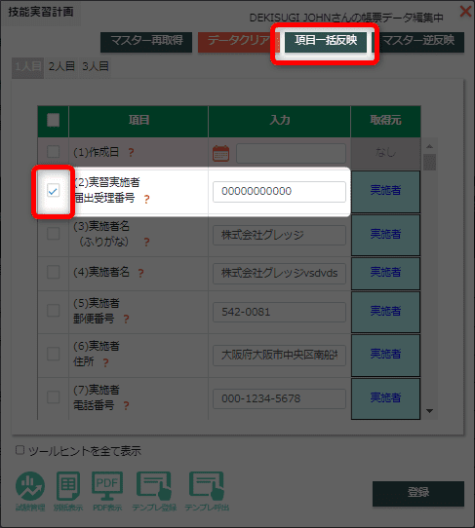The width and height of the screenshot is (475, 528).
Task: Click scrollbar down arrow of the table
Action: 429,411
